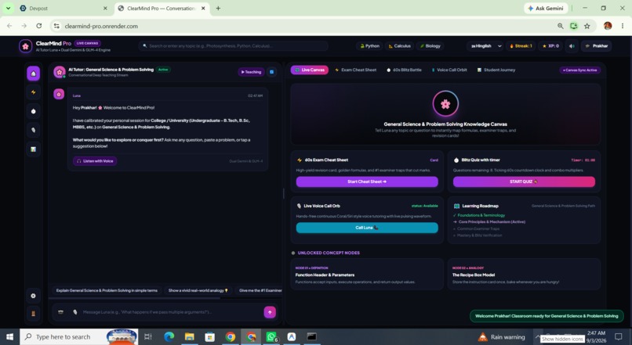Zoom the page using browser magnifier icon
The image size is (632, 345).
[x=561, y=26]
